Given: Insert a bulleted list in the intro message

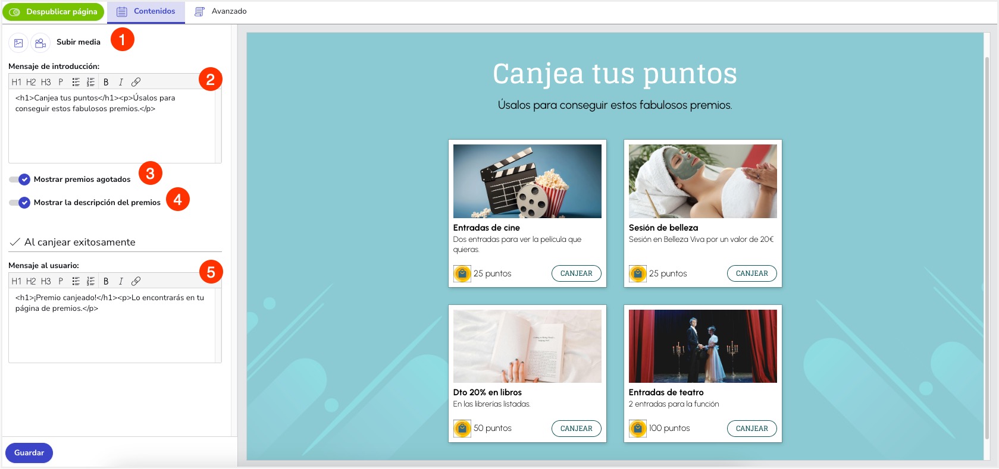Looking at the screenshot, I should 76,82.
